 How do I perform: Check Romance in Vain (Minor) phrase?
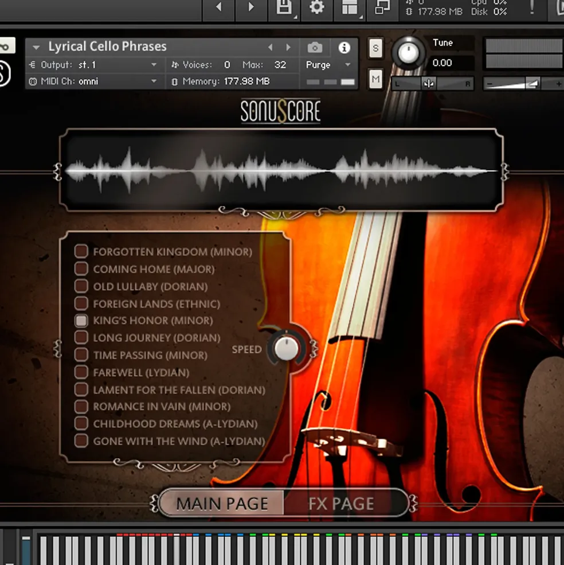click(x=81, y=407)
